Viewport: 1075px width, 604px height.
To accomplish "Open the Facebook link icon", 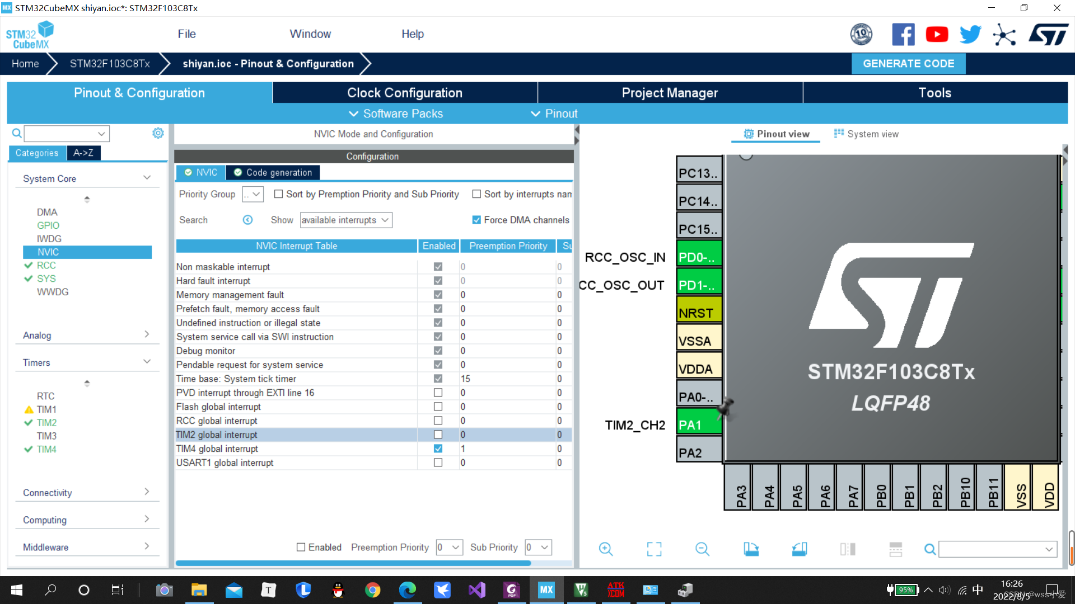I will [903, 35].
